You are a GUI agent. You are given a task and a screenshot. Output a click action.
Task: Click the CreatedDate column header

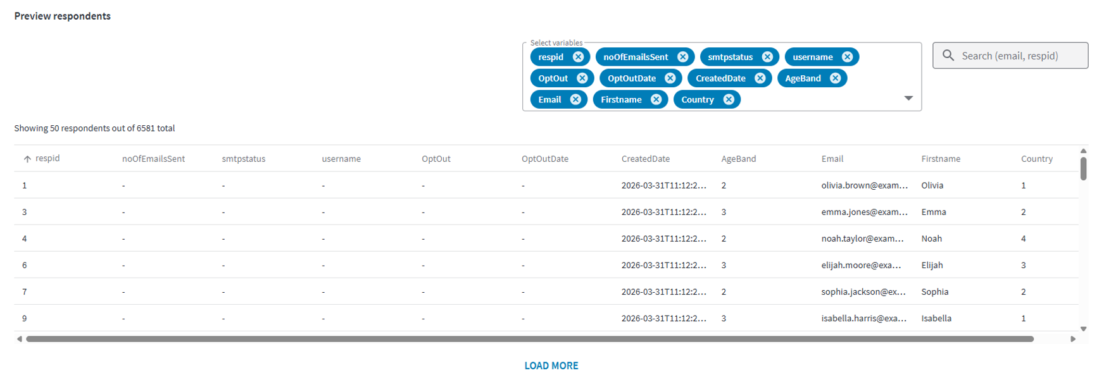point(646,159)
